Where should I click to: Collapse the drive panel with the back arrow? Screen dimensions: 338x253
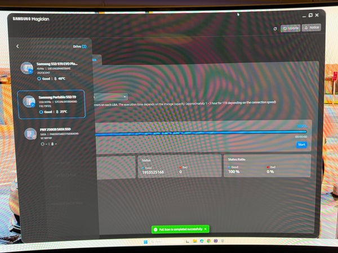(x=17, y=46)
